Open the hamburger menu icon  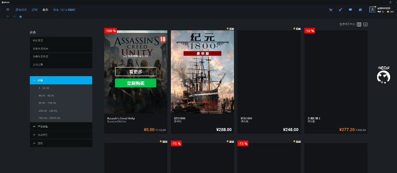coord(8,10)
